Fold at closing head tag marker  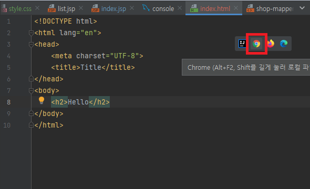tap(31, 79)
